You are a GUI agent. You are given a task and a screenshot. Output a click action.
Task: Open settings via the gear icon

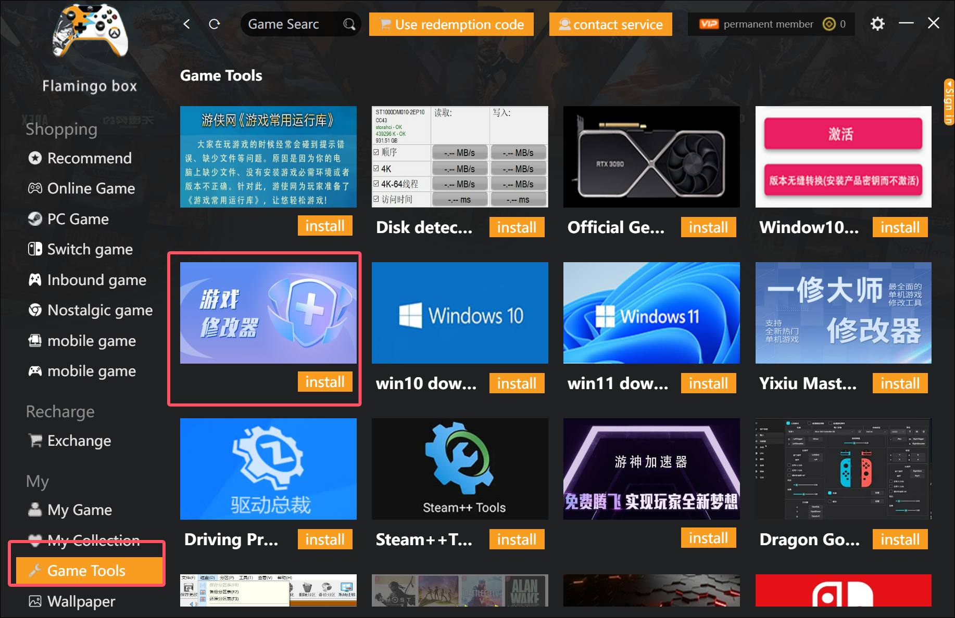coord(877,24)
